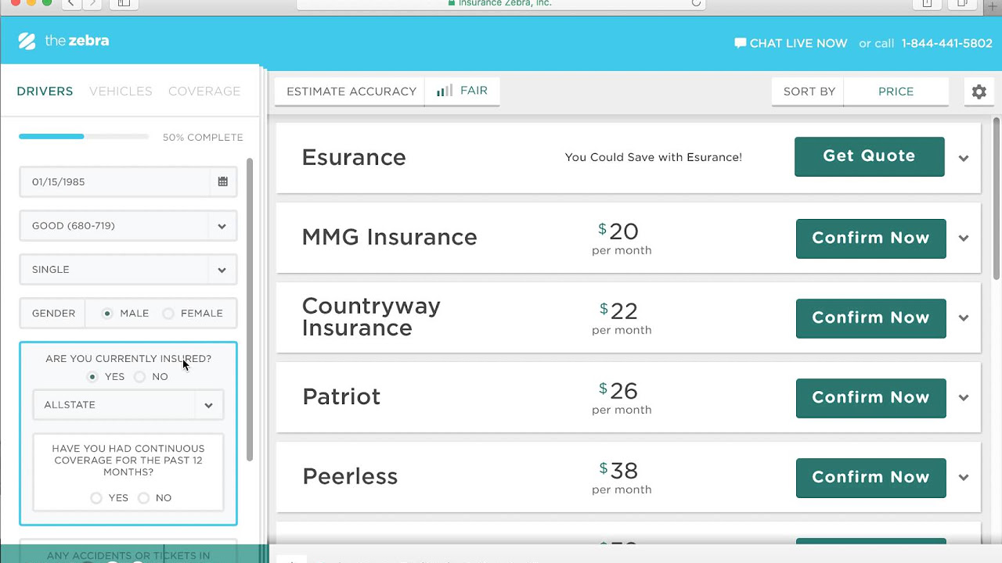
Task: Click Safari share icon
Action: tap(927, 3)
